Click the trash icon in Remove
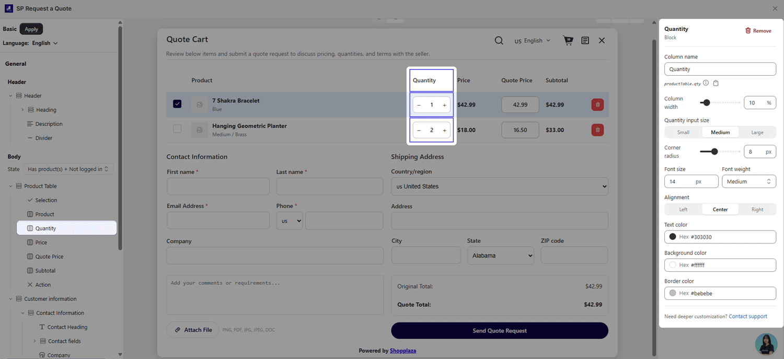The height and width of the screenshot is (359, 784). 748,30
